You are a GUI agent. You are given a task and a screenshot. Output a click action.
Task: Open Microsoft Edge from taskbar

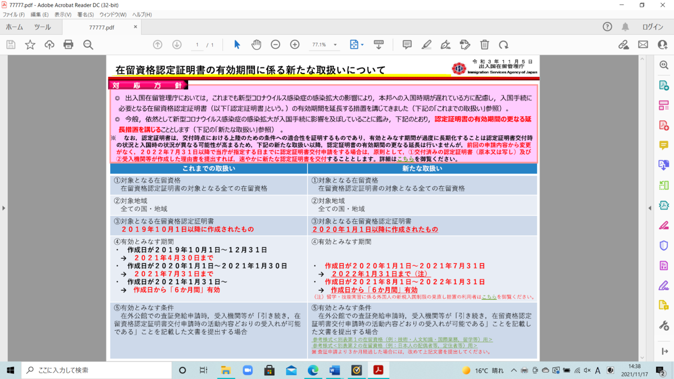pyautogui.click(x=313, y=371)
